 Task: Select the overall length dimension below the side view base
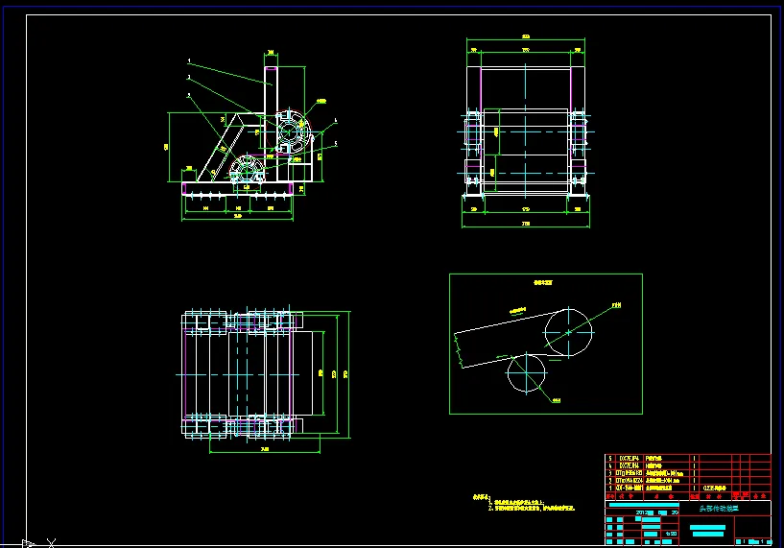[237, 217]
